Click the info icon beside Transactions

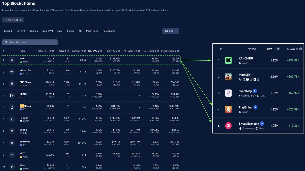point(159,51)
